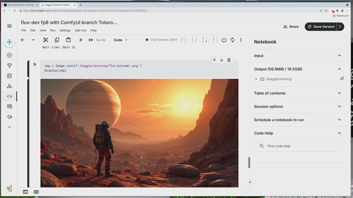Open Models icon in sidebar

pyautogui.click(x=9, y=86)
